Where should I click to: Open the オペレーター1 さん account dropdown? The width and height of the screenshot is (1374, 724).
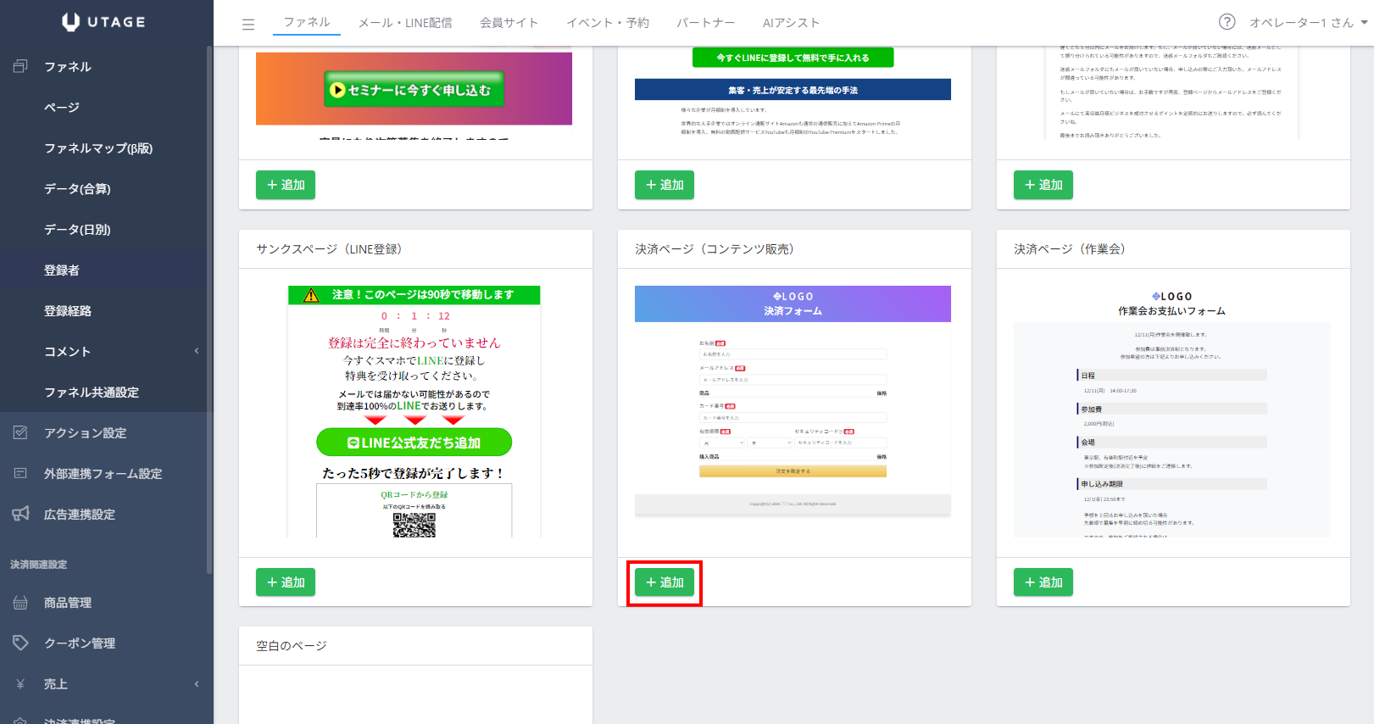point(1309,23)
